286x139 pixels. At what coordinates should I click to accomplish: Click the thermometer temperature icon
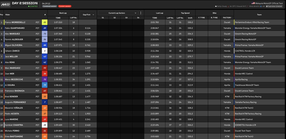coord(228,6)
